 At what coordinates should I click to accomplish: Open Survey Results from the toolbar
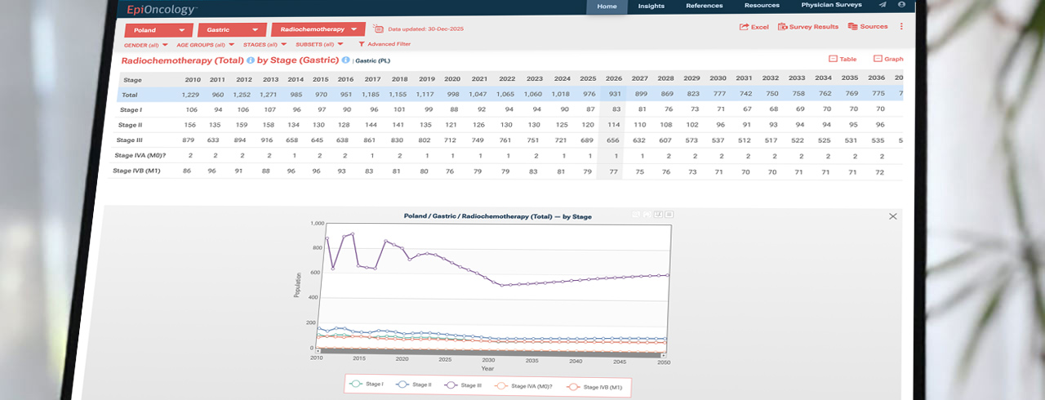tap(782, 27)
